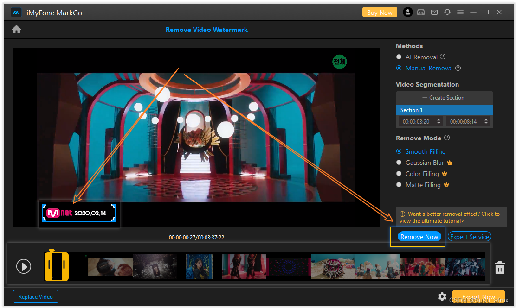Screen dimensions: 516x308
Task: Delete selection with the trash icon
Action: coord(500,268)
